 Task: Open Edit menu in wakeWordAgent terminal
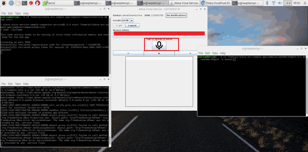207,53
